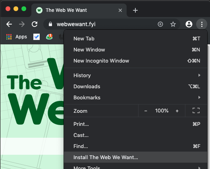Click the forward navigation arrow
This screenshot has height=169, width=210.
coord(22,24)
